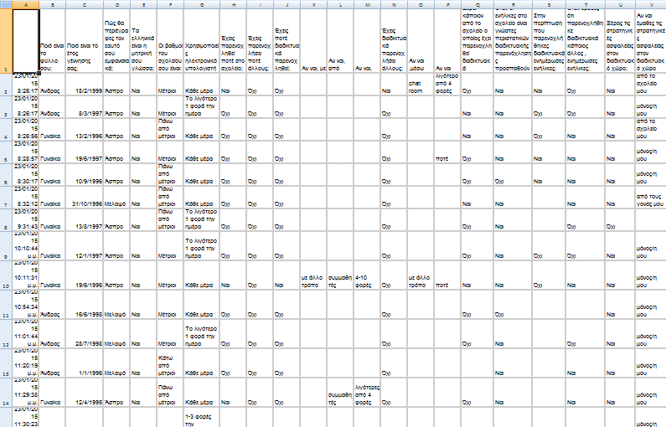Click timestamp cell ending '8:30:17'
The width and height of the screenshot is (666, 427).
(26, 174)
